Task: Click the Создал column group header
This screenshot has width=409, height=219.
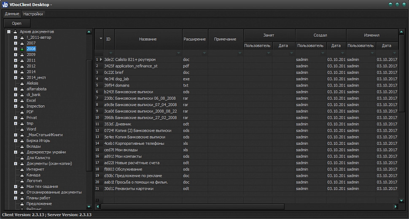Action: pyautogui.click(x=320, y=35)
